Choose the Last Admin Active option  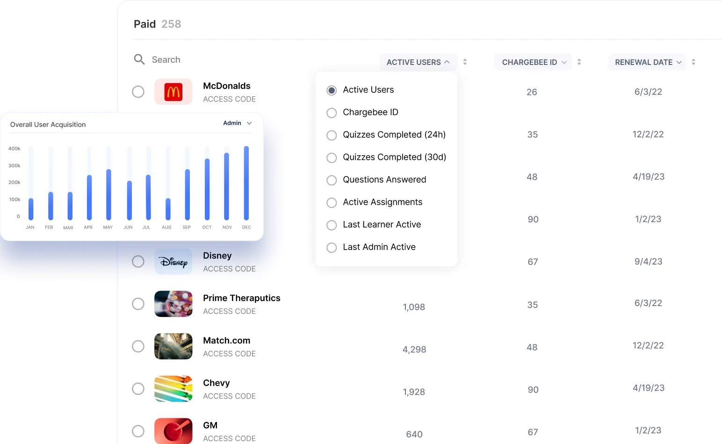click(x=332, y=247)
